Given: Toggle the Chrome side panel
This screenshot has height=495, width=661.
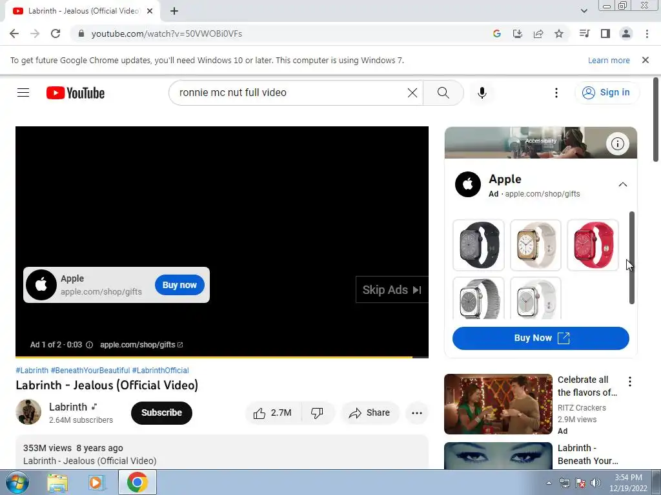Looking at the screenshot, I should click(605, 34).
